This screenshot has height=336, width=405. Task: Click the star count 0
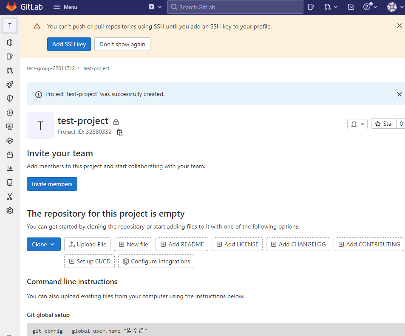(401, 124)
